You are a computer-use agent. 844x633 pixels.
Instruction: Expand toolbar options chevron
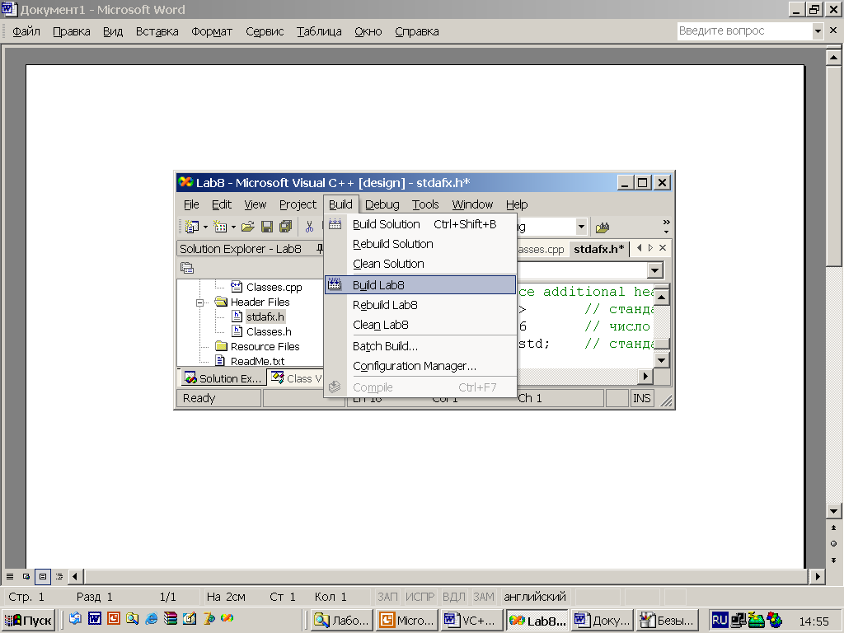click(666, 227)
